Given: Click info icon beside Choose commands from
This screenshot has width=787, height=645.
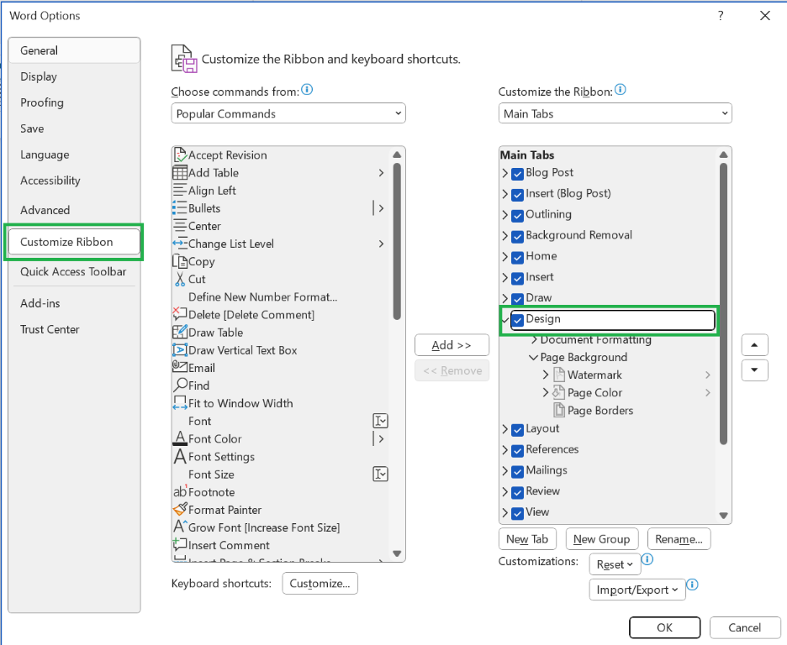Looking at the screenshot, I should pos(307,90).
